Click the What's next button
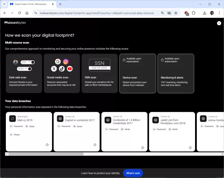 pos(133,173)
